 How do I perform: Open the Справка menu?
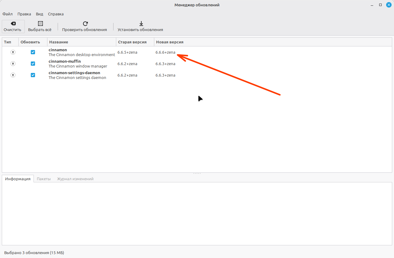tap(56, 14)
